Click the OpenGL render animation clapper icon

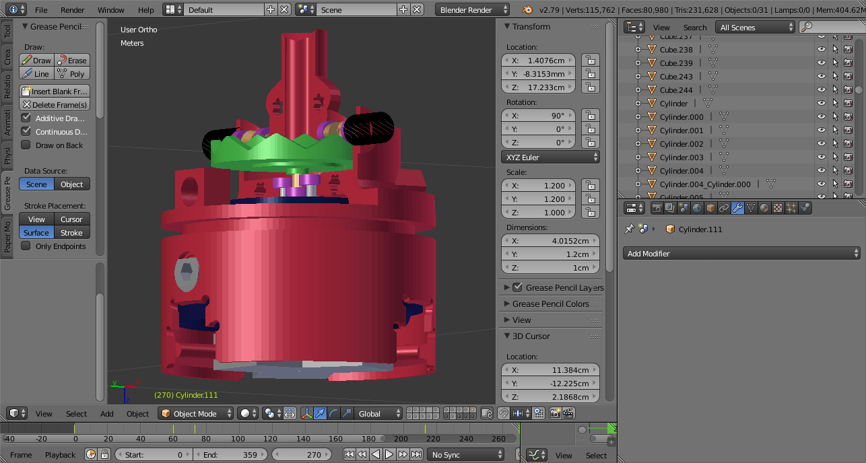pyautogui.click(x=568, y=413)
